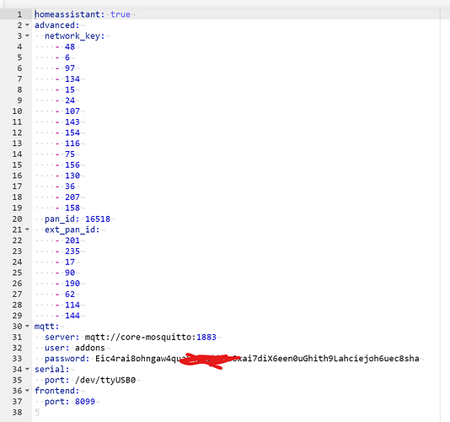Image resolution: width=450 pixels, height=422 pixels.
Task: Collapse the advanced section fold arrow
Action: pos(27,25)
